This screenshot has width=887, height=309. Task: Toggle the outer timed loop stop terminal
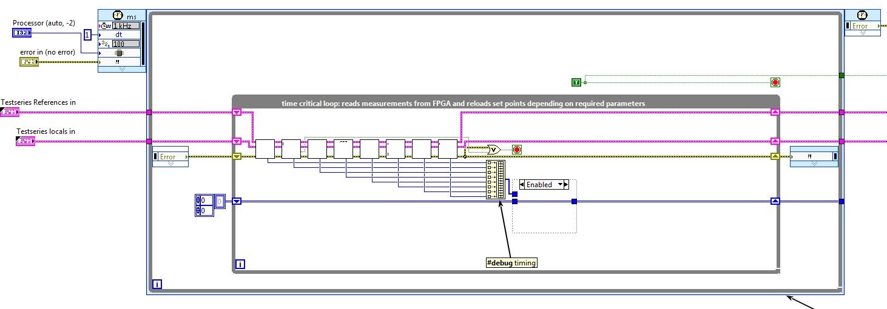(775, 82)
